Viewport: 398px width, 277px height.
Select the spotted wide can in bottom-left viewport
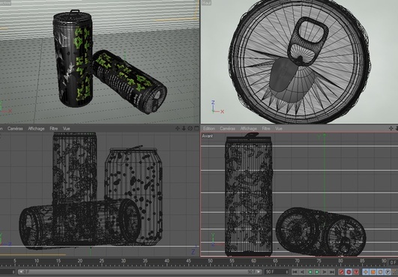(133, 195)
